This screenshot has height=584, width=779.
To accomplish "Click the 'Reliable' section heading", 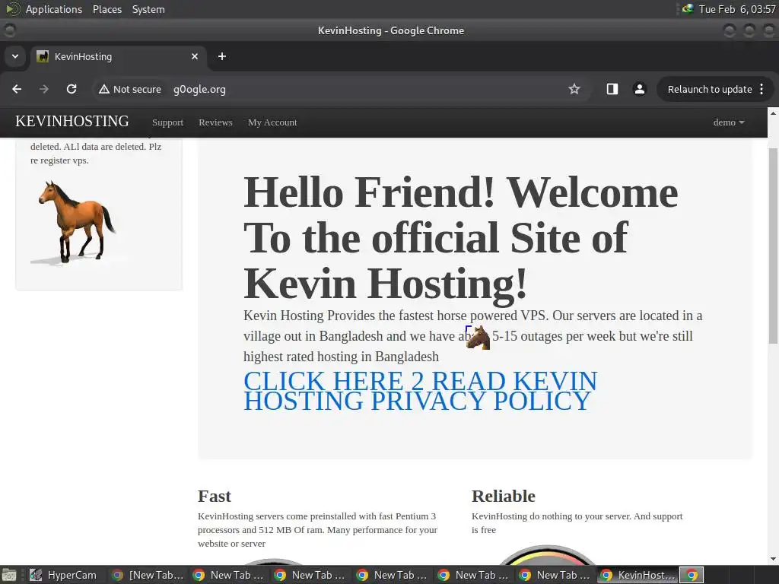I will tap(504, 496).
